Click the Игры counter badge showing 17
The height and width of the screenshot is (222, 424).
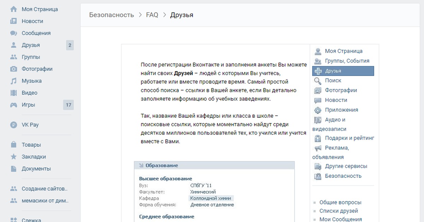(69, 105)
